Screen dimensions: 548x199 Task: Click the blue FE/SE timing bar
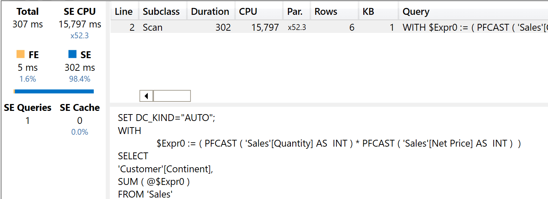pos(54,91)
